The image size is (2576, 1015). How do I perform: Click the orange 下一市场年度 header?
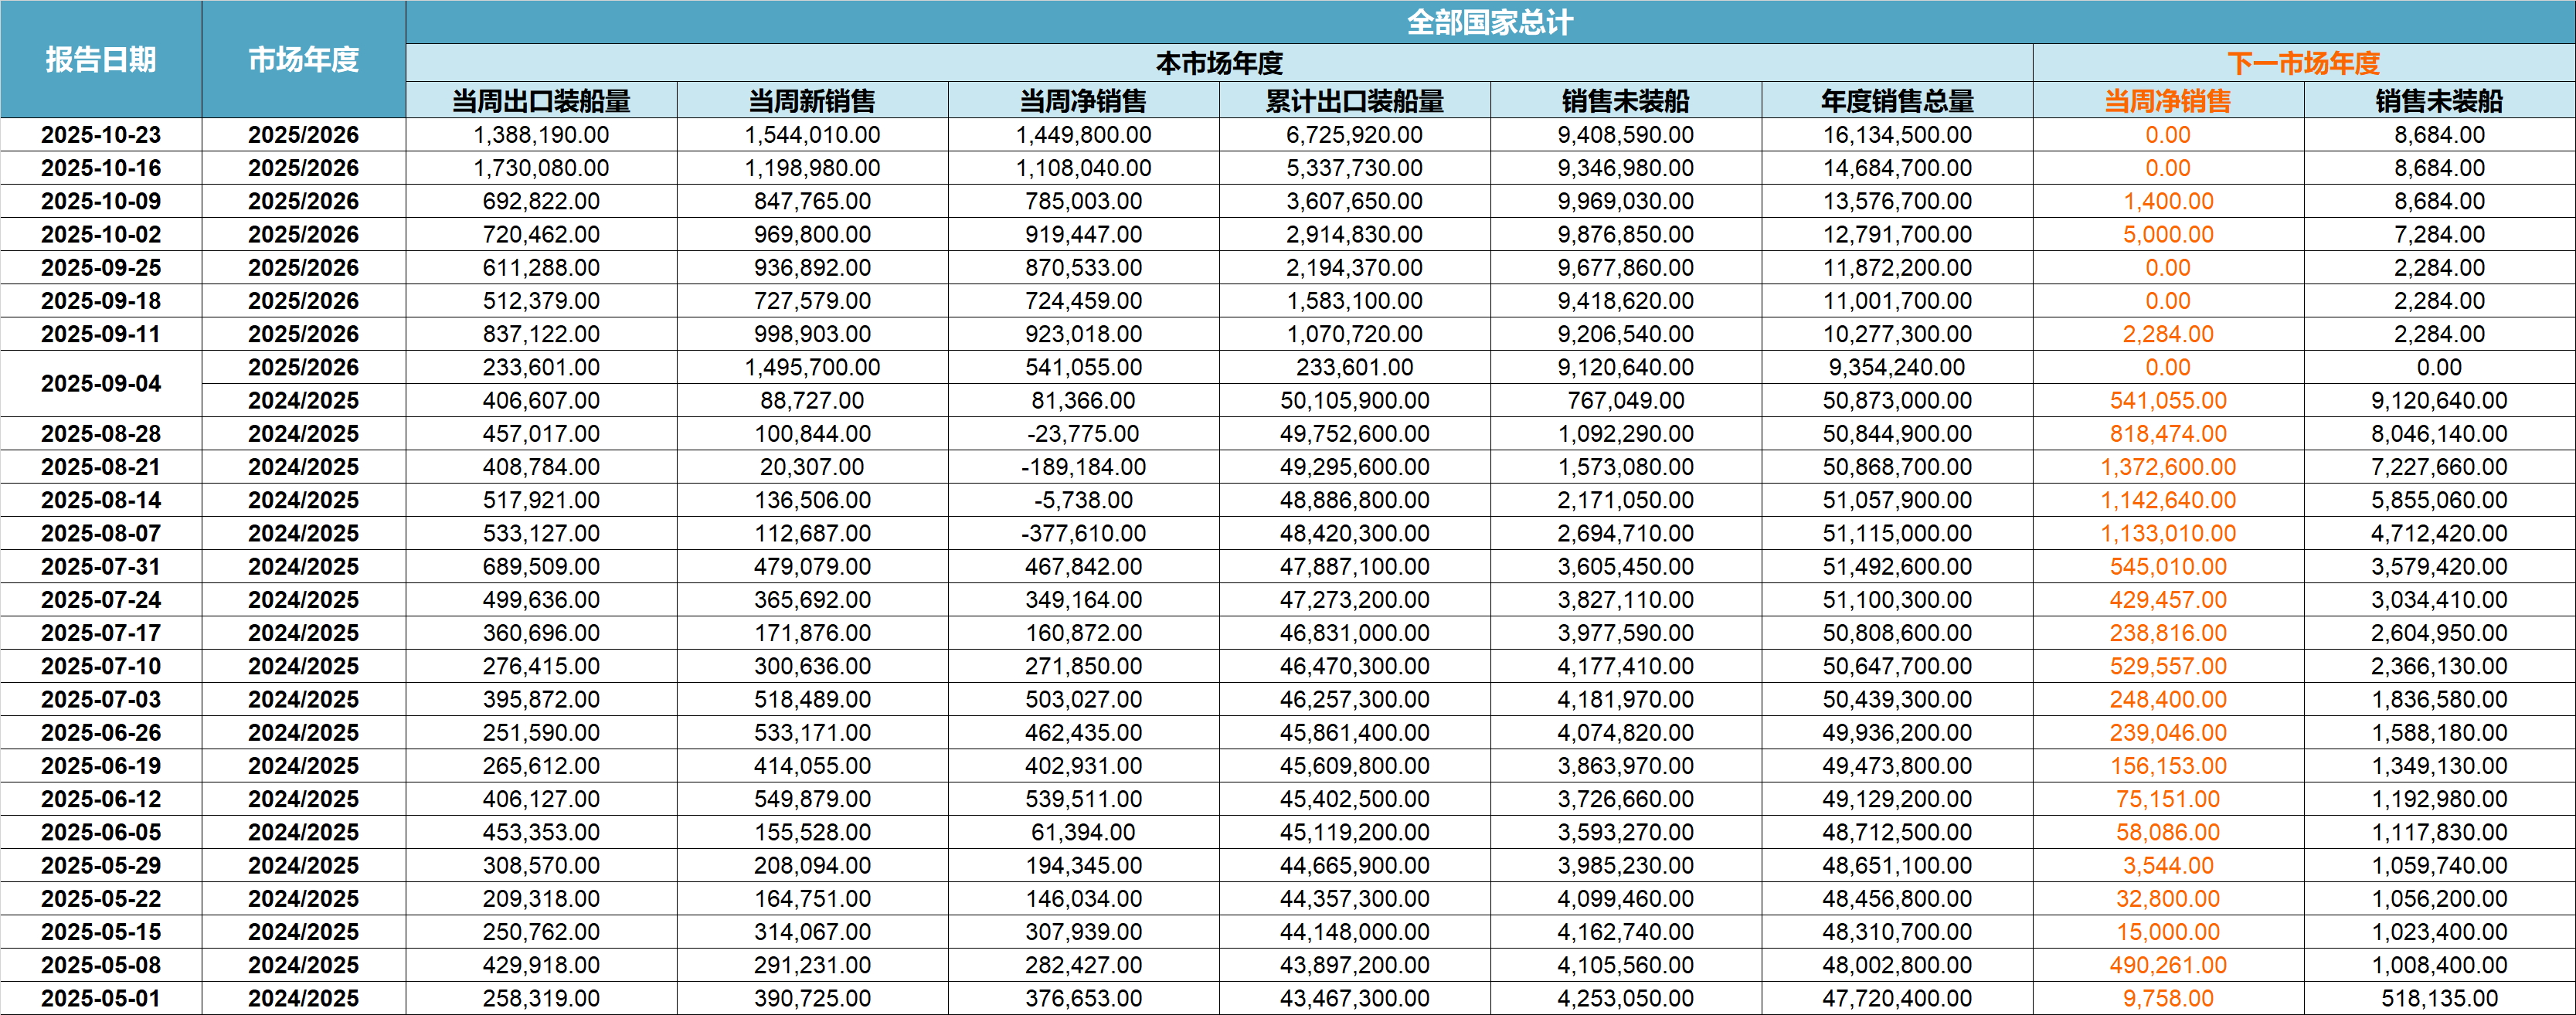click(x=2303, y=63)
